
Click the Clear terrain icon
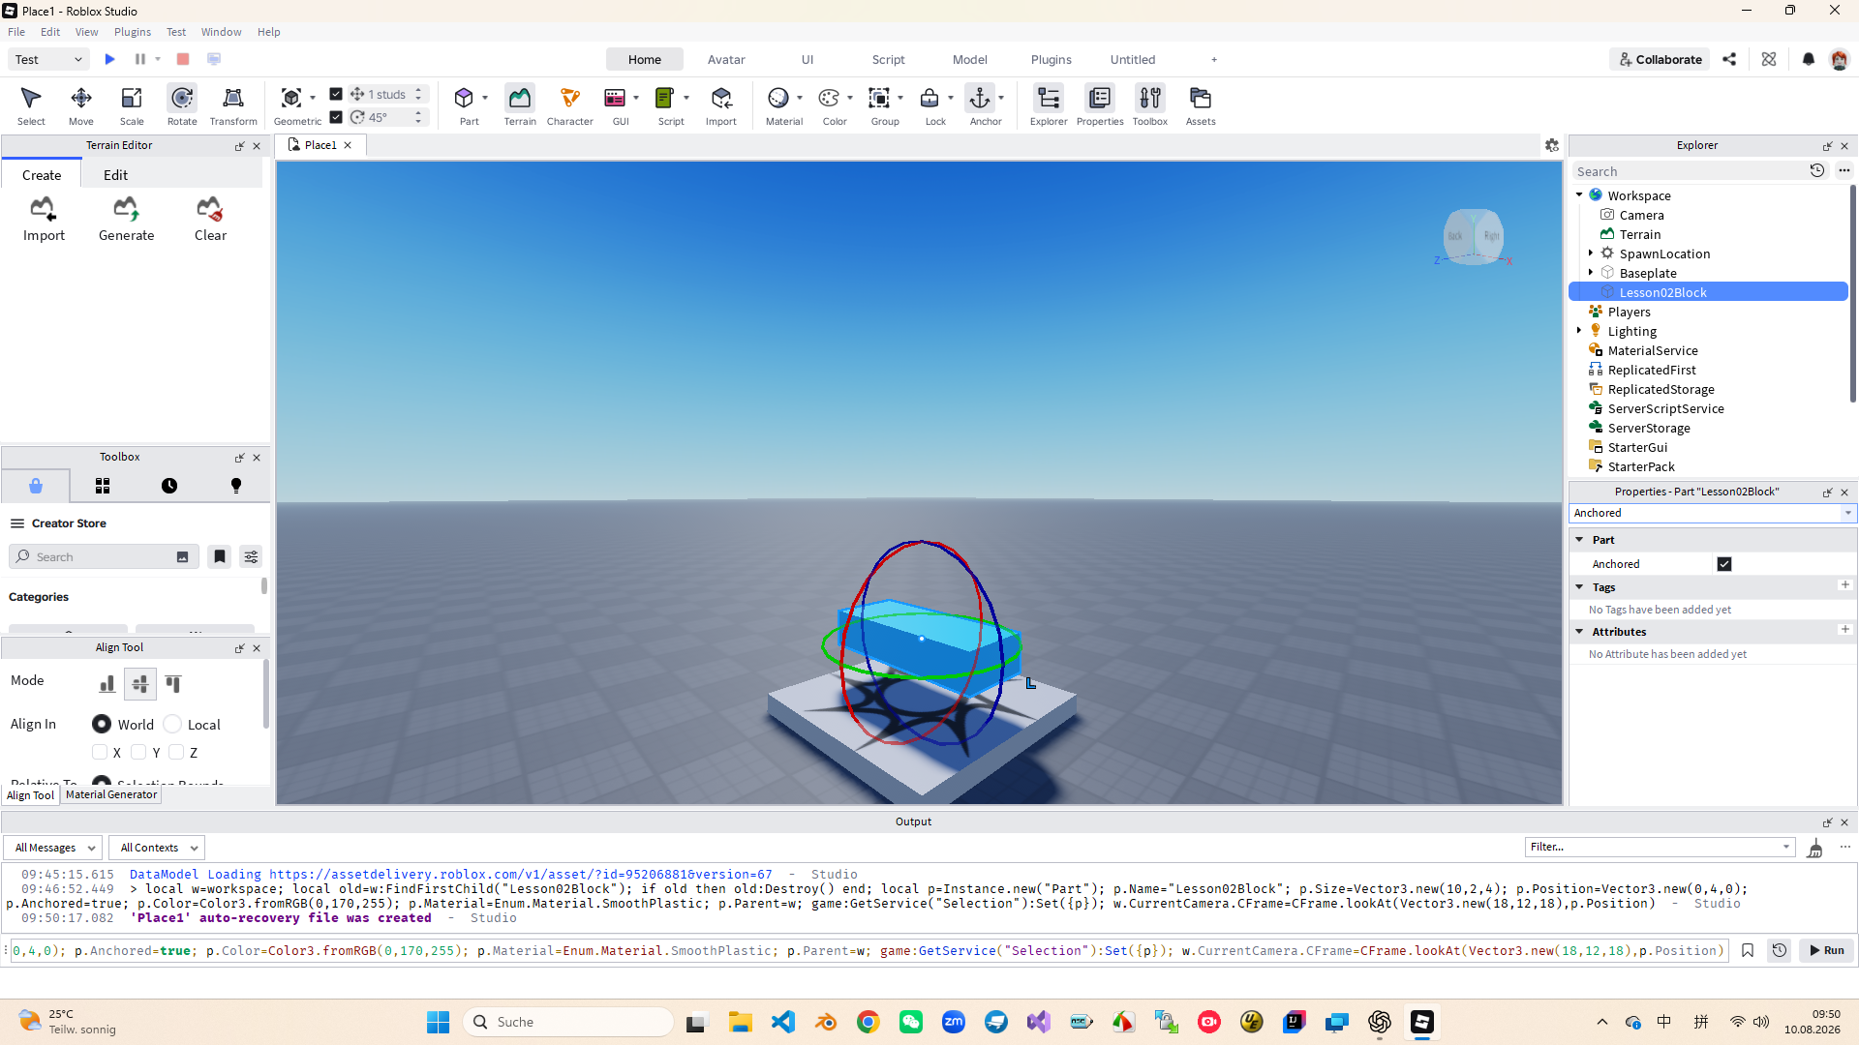pyautogui.click(x=210, y=219)
